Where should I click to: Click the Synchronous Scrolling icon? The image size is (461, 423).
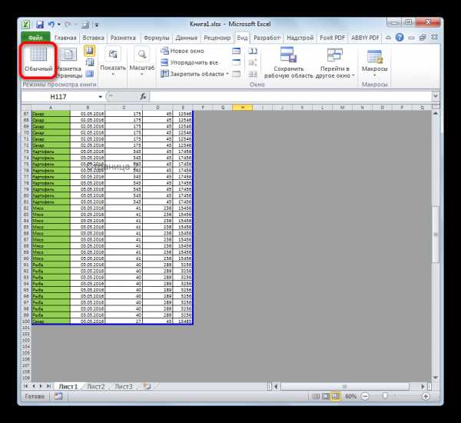point(253,62)
